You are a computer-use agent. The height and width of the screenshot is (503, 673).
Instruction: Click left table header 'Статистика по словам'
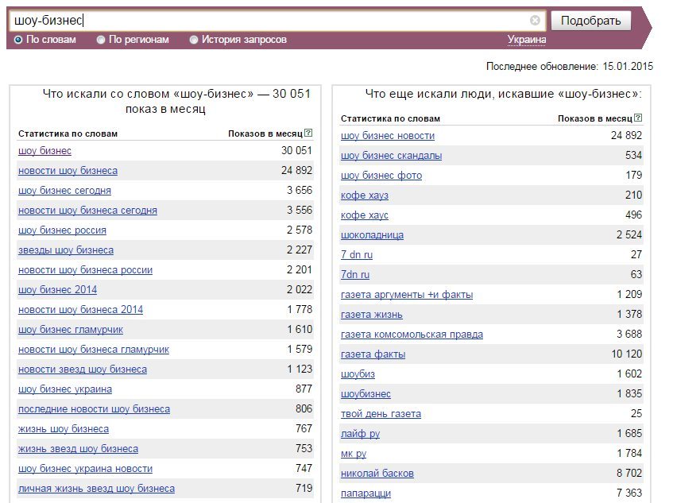(68, 133)
